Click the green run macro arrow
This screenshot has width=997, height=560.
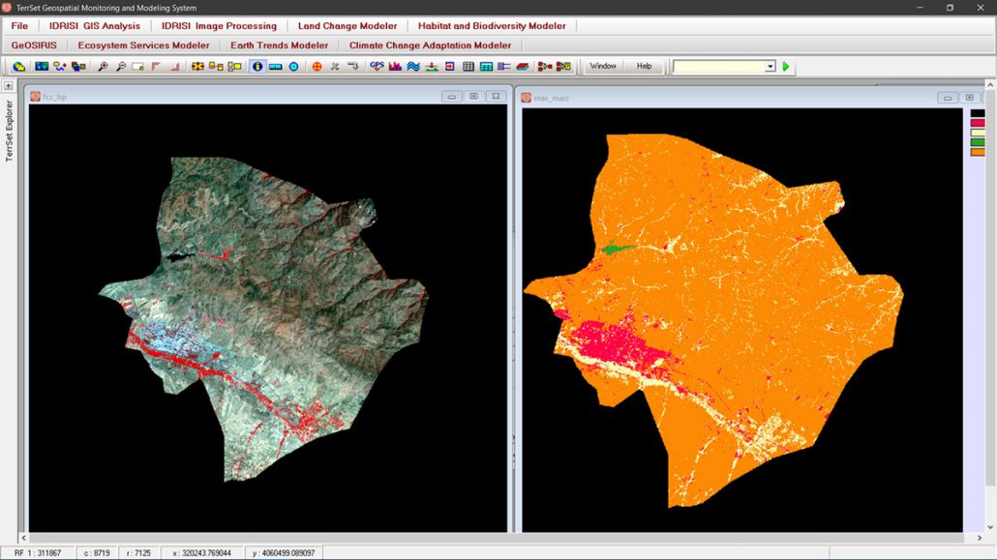[786, 67]
